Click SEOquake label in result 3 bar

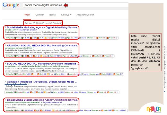click(9, 74)
